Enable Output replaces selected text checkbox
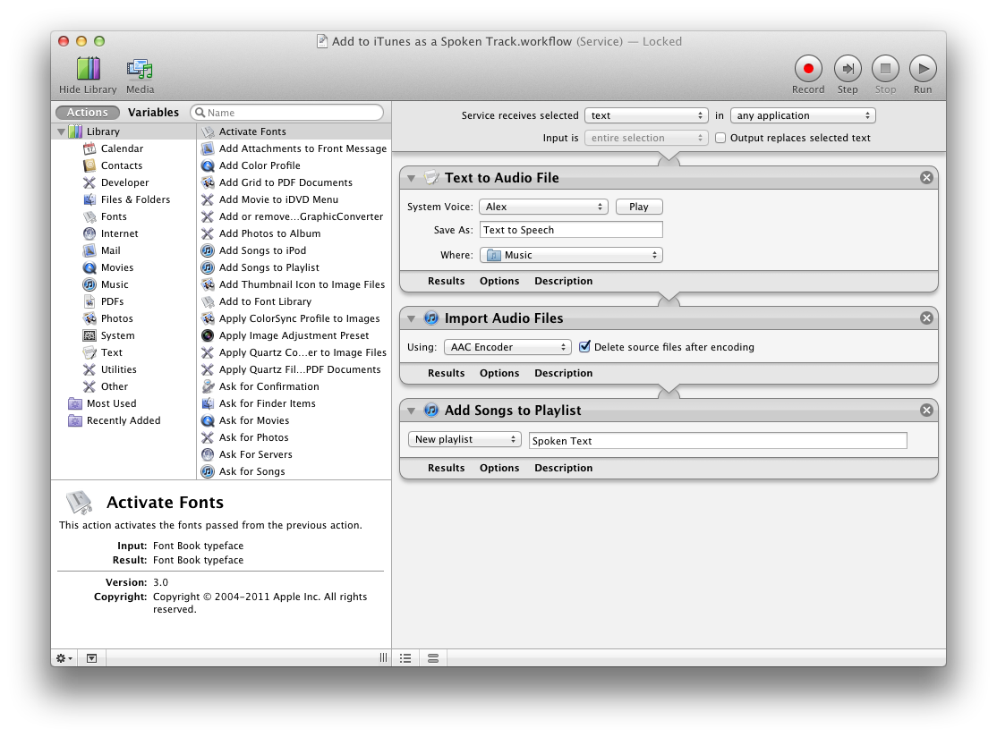Image resolution: width=997 pixels, height=737 pixels. (x=720, y=138)
